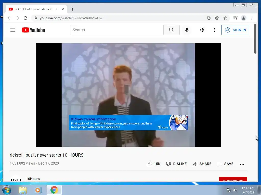Click the 1,031,892 views text
Viewport: 261px width, 195px height.
22,163
